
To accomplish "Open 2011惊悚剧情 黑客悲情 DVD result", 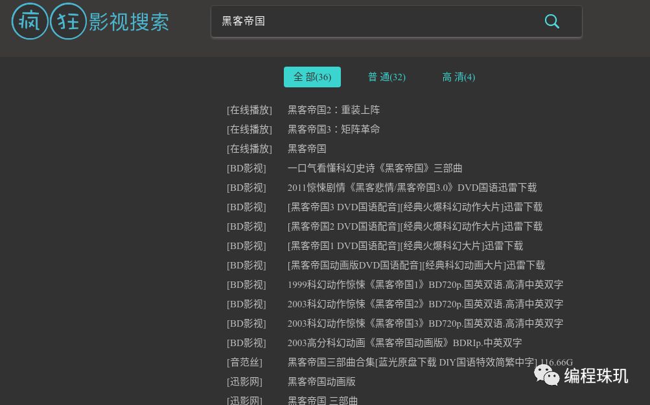I will click(x=412, y=188).
